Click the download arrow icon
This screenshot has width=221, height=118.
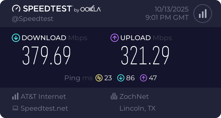(x=16, y=38)
